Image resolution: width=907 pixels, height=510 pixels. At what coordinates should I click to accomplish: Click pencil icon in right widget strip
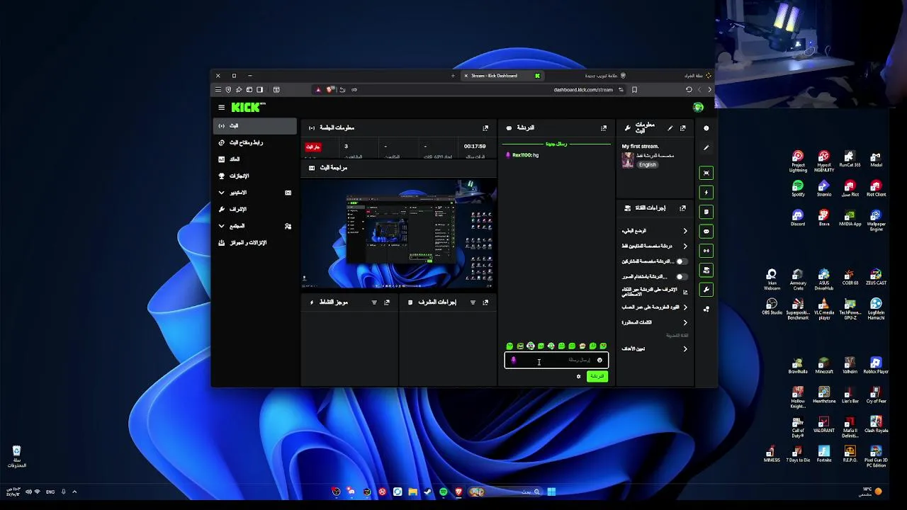(706, 148)
